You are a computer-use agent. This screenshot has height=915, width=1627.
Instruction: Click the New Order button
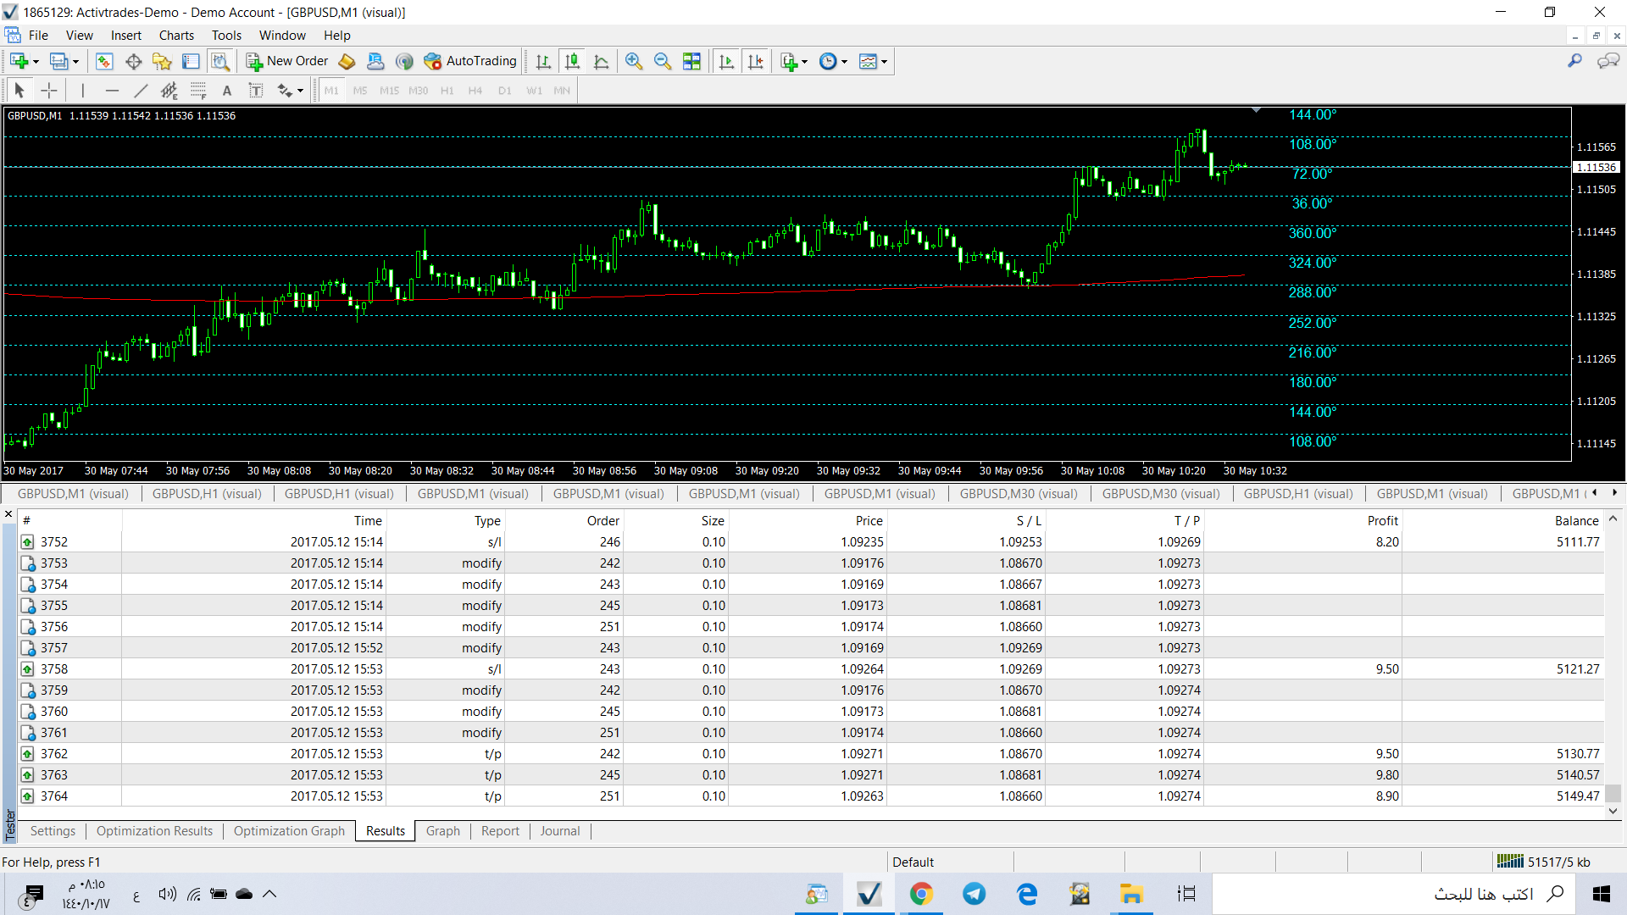click(287, 61)
